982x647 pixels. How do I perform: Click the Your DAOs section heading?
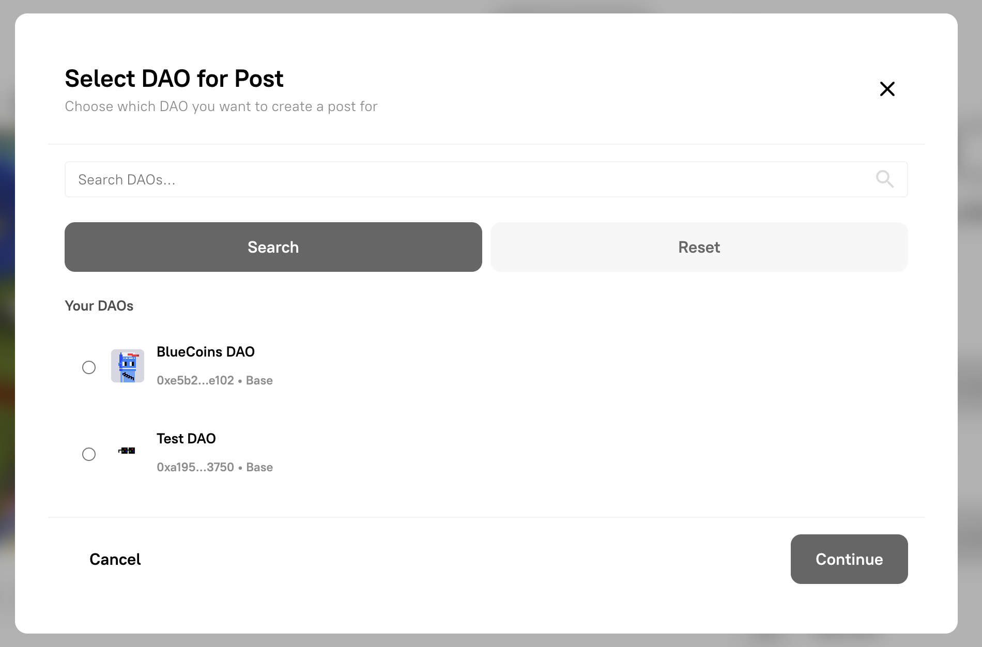coord(99,306)
